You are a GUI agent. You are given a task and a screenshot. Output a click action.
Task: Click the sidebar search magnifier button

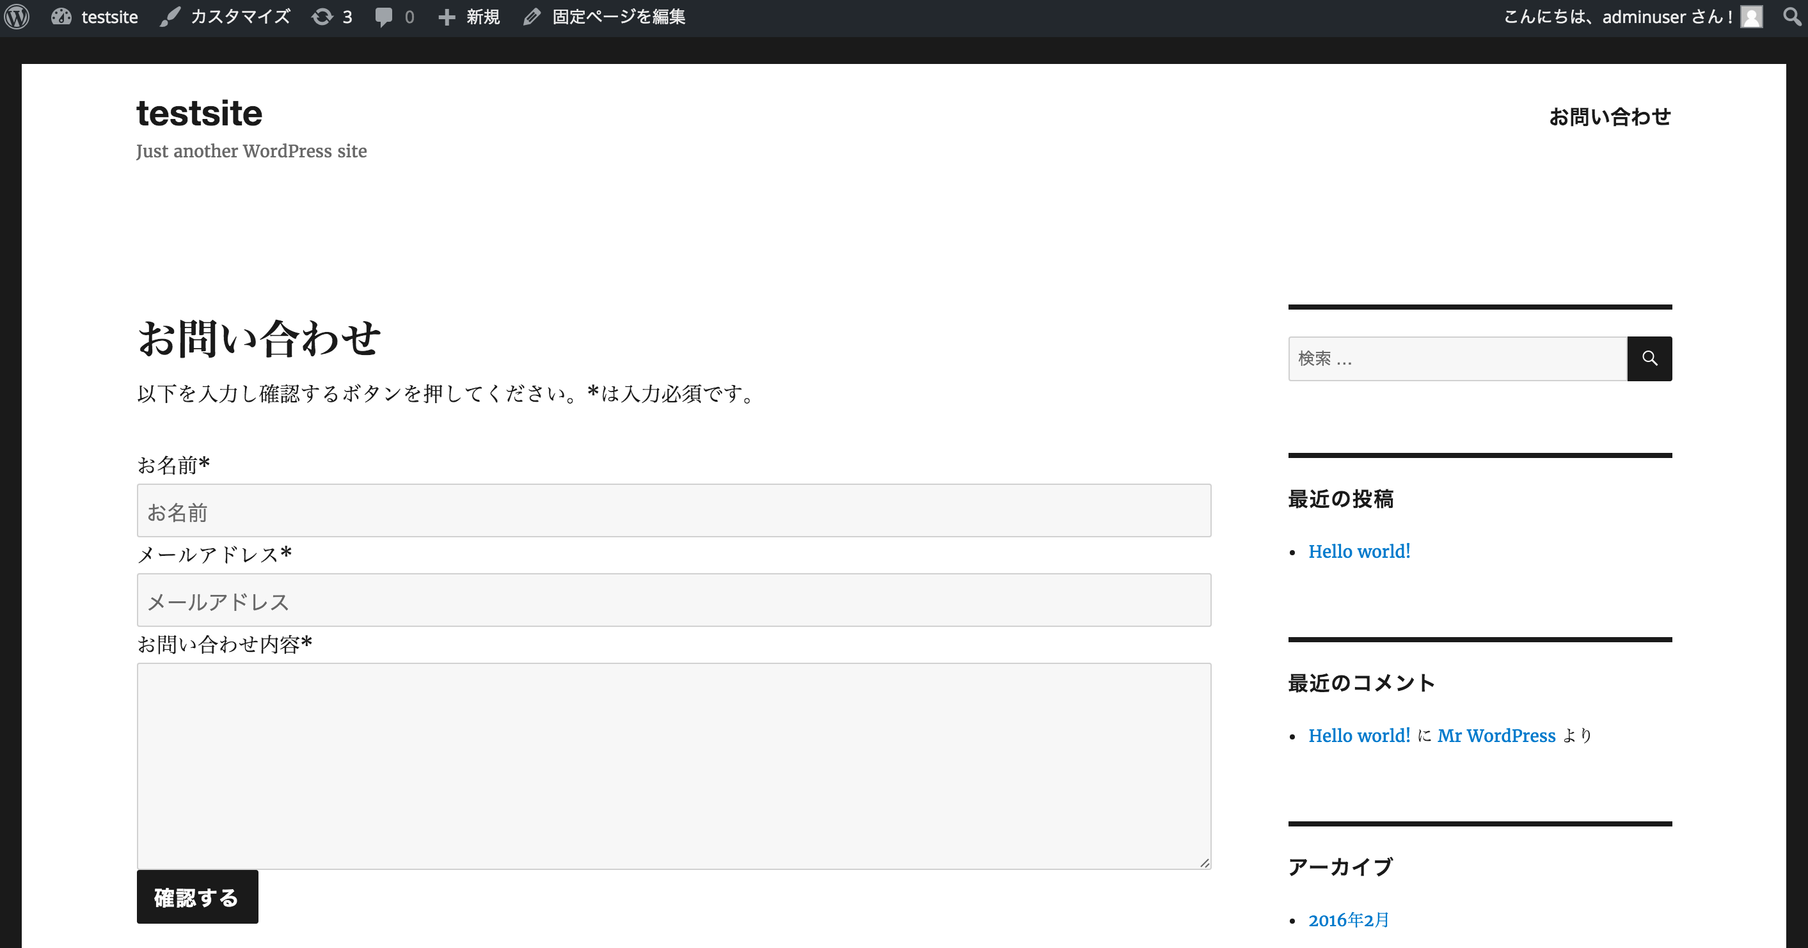(x=1649, y=359)
